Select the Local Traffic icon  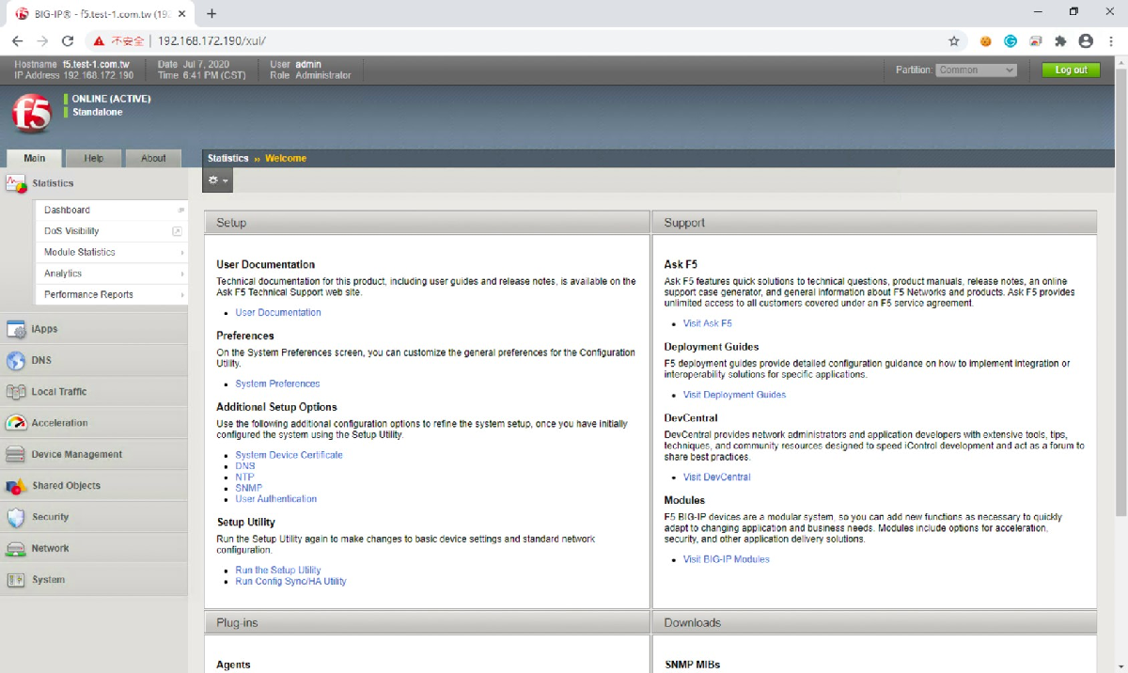click(15, 392)
